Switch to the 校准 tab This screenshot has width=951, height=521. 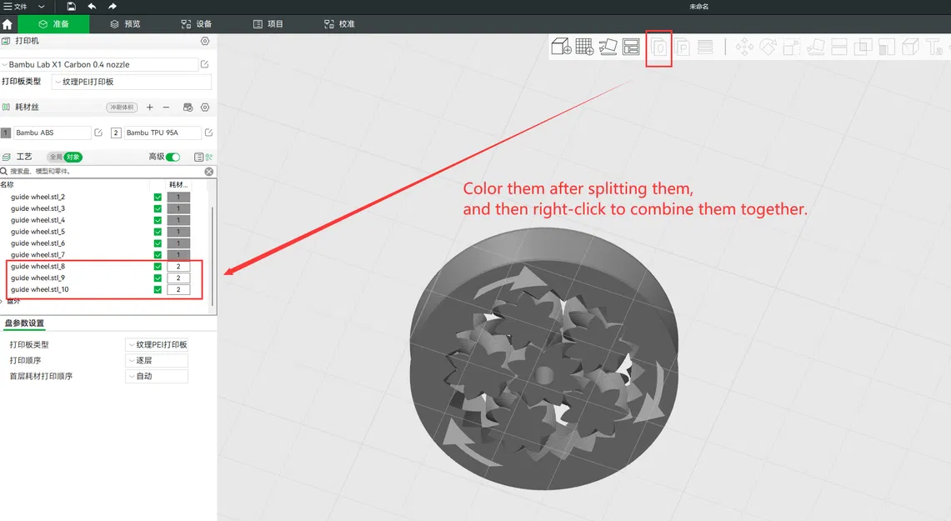pyautogui.click(x=339, y=24)
